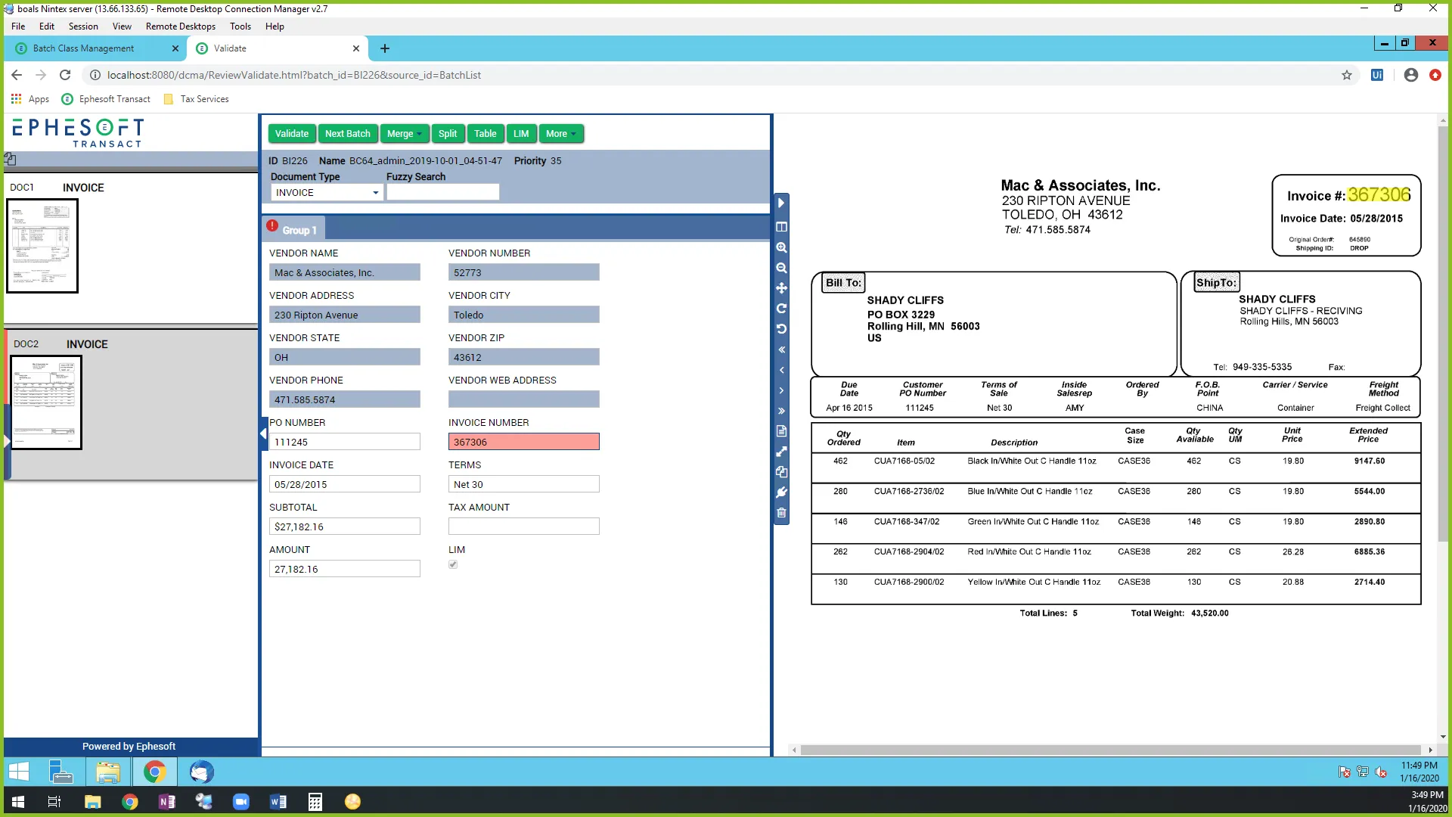The height and width of the screenshot is (817, 1452).
Task: Expand the Document Type dropdown
Action: tap(376, 191)
